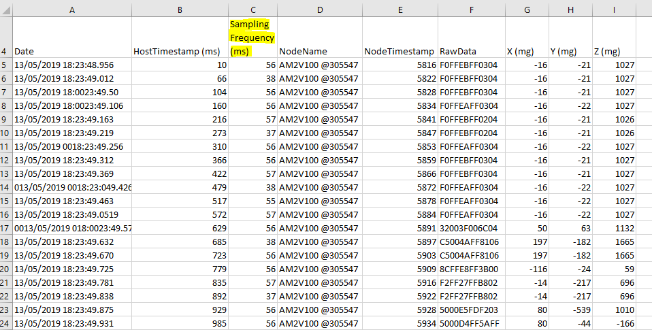Select row 17 header
The height and width of the screenshot is (330, 652).
tap(6, 228)
